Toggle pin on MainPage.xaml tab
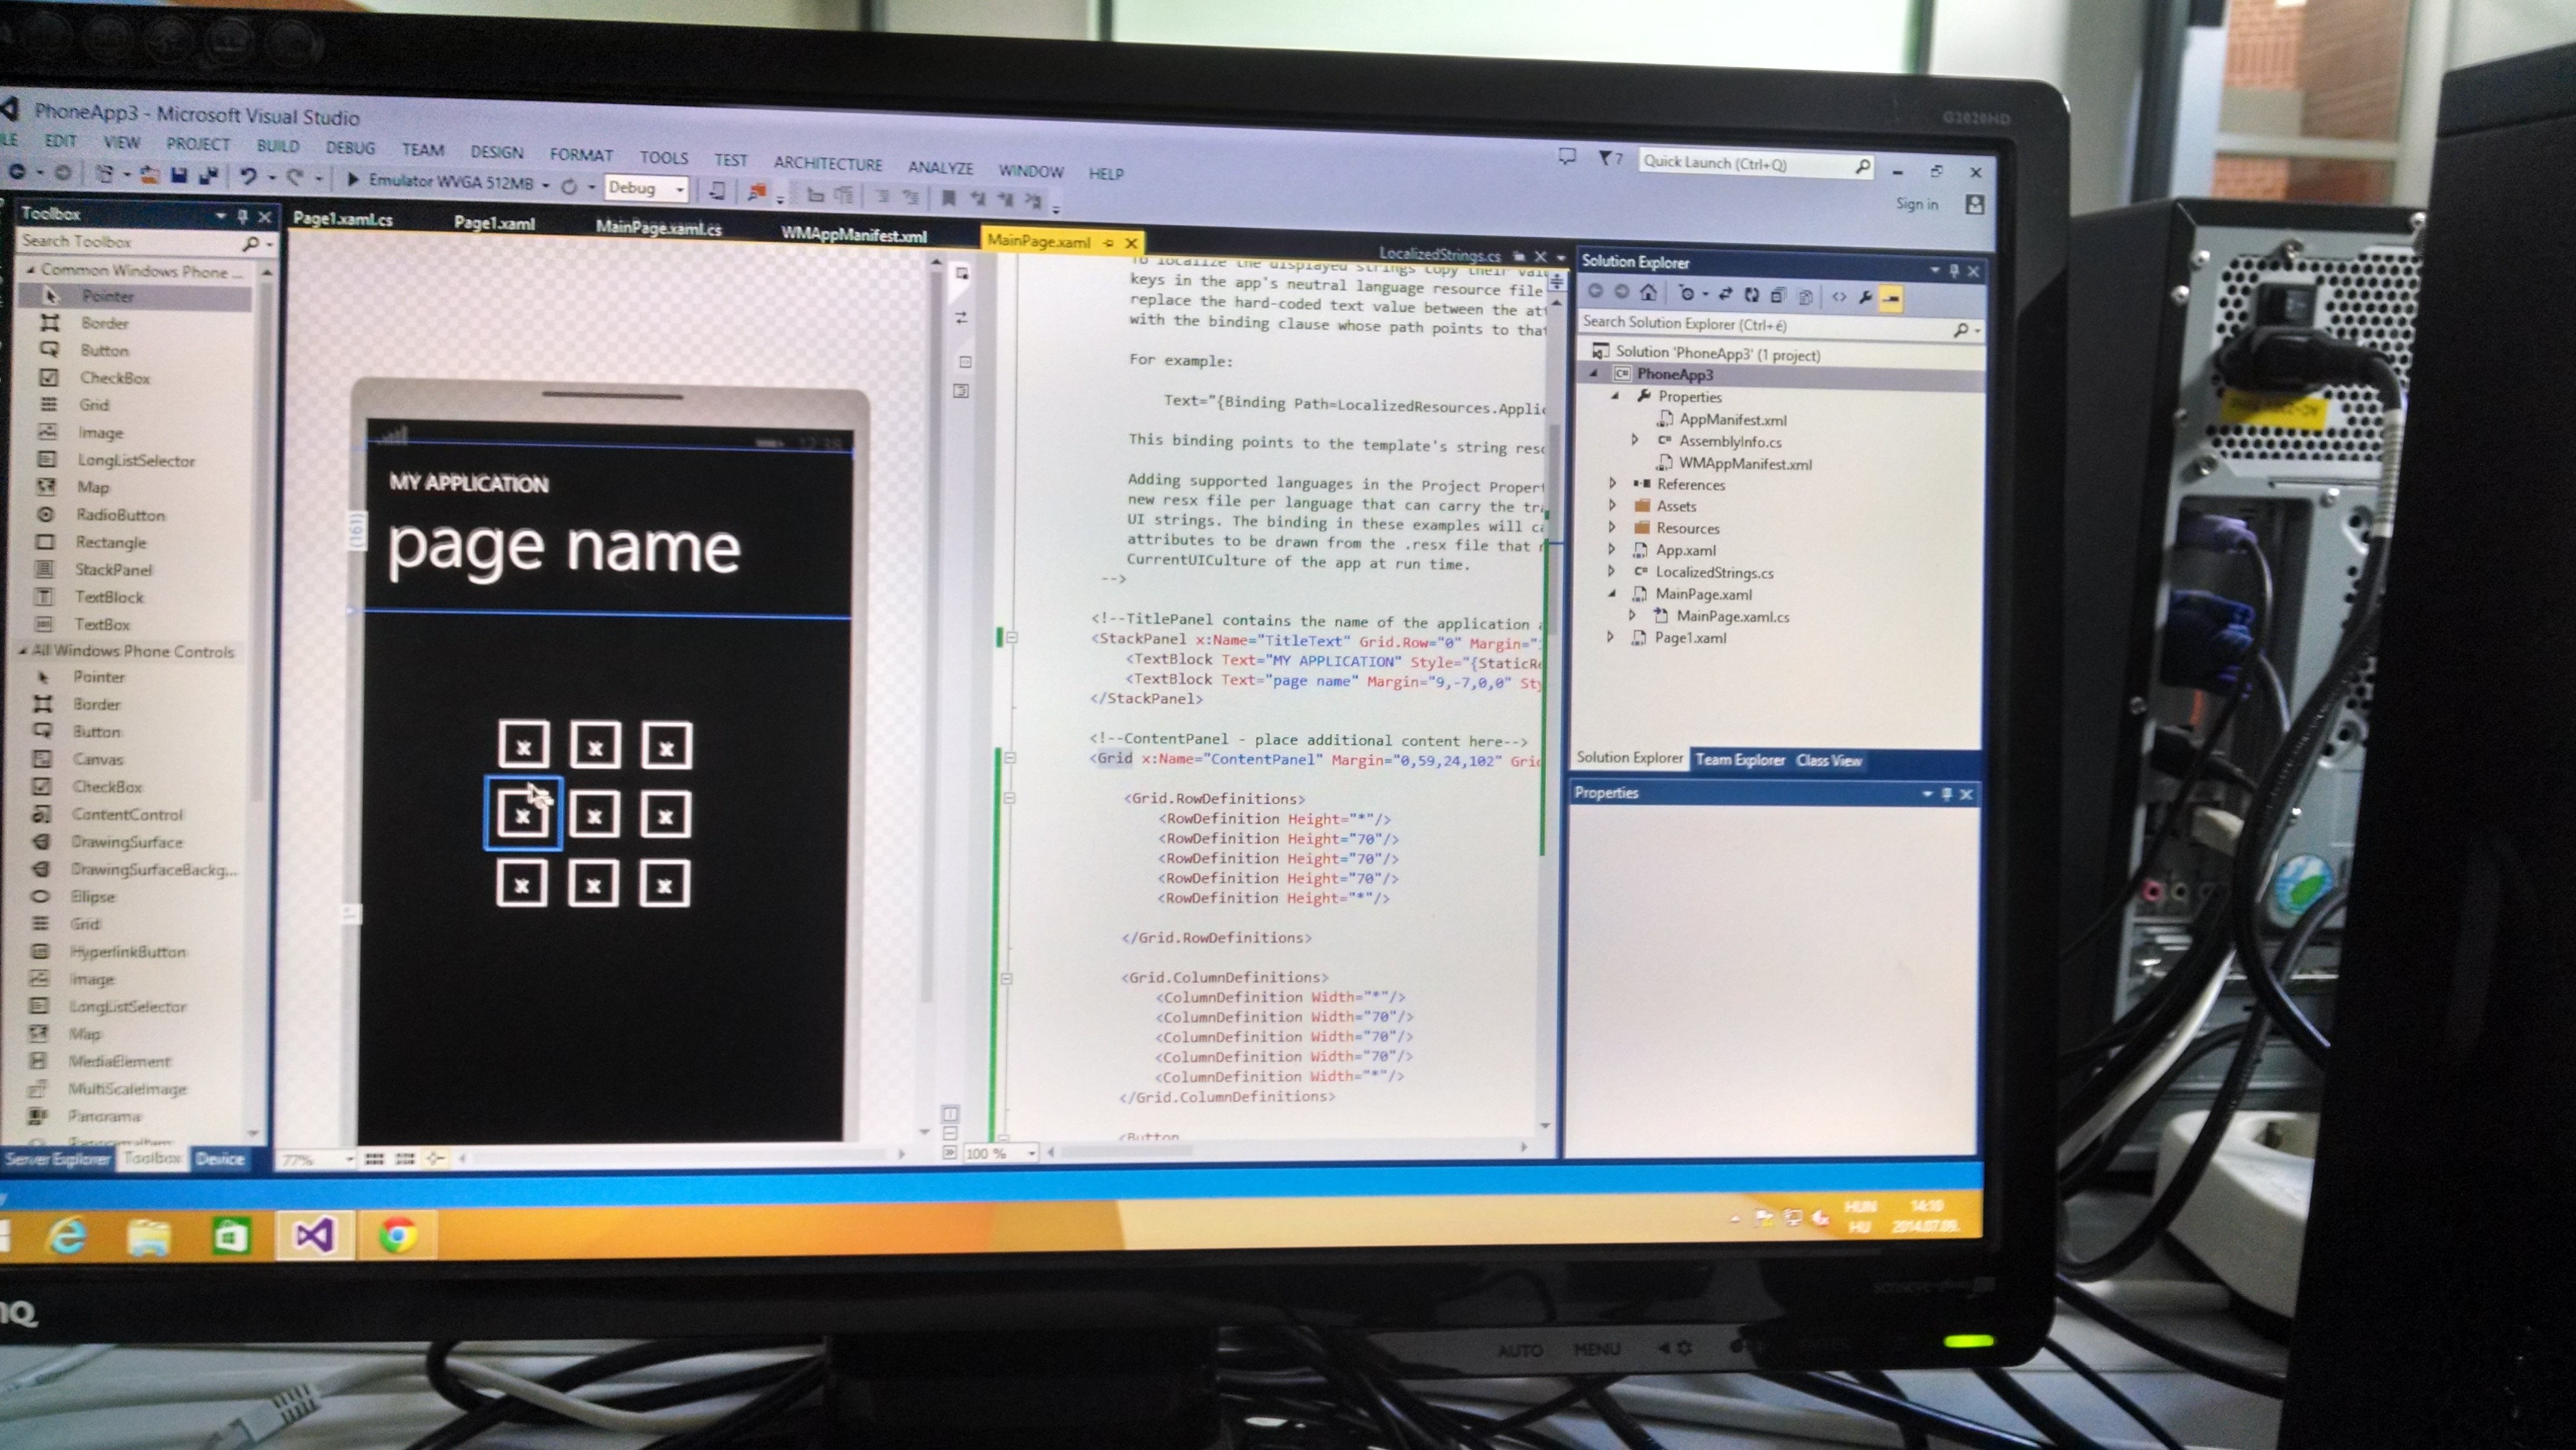Viewport: 2576px width, 1450px height. pos(1108,243)
